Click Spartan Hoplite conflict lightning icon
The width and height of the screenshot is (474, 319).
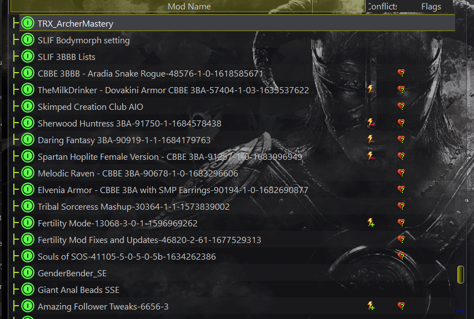[371, 156]
